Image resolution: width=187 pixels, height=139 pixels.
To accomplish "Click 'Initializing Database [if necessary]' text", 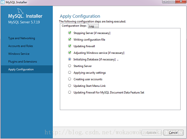I will coord(94,59).
